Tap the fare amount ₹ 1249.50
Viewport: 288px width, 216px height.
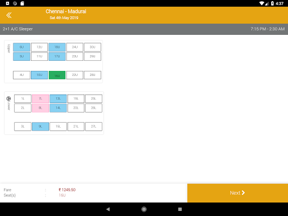click(67, 190)
